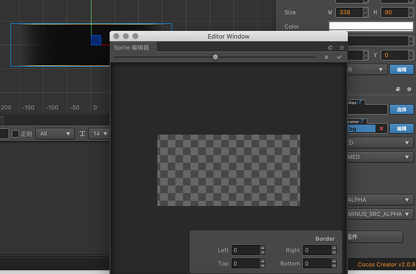
Task: Clear sprite frame with the red X
Action: tap(381, 128)
